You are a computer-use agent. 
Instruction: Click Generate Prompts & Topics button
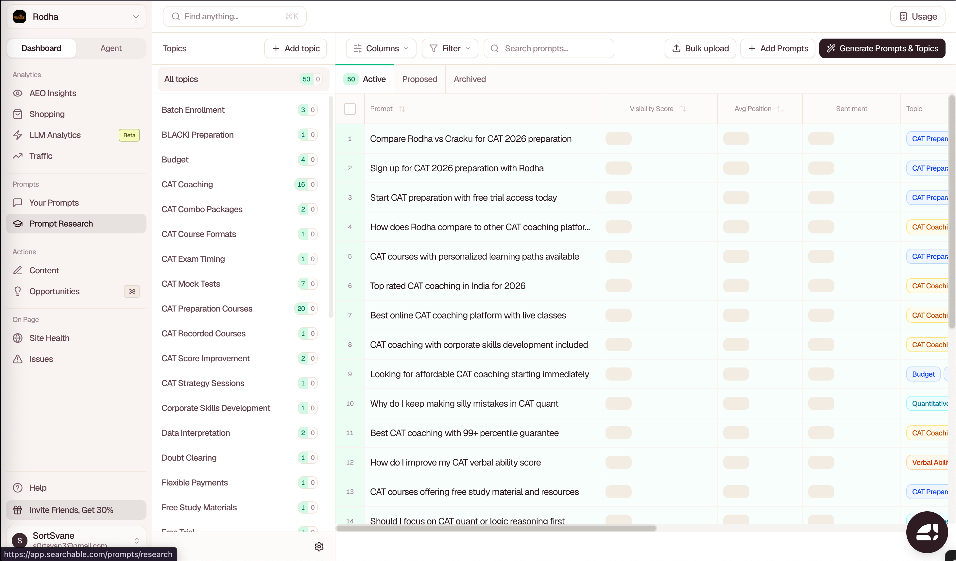(x=882, y=49)
